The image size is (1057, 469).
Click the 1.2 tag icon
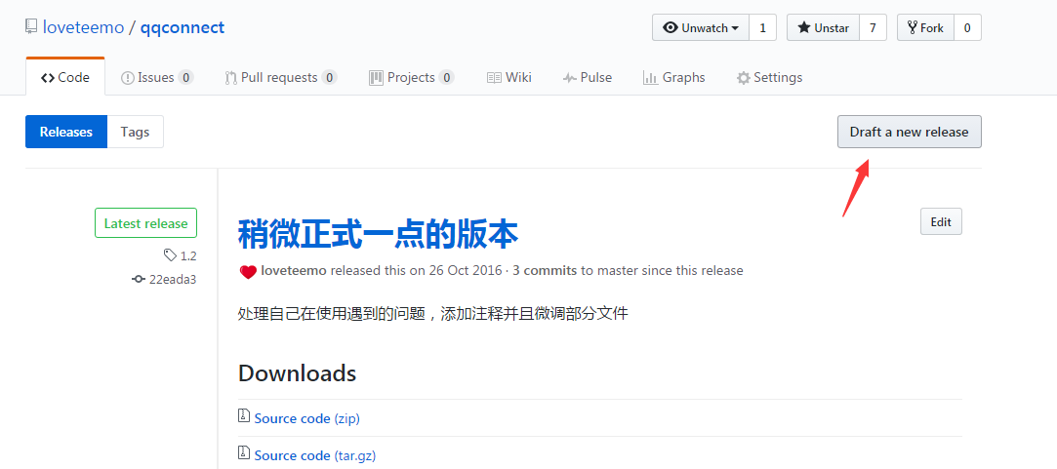pyautogui.click(x=171, y=255)
